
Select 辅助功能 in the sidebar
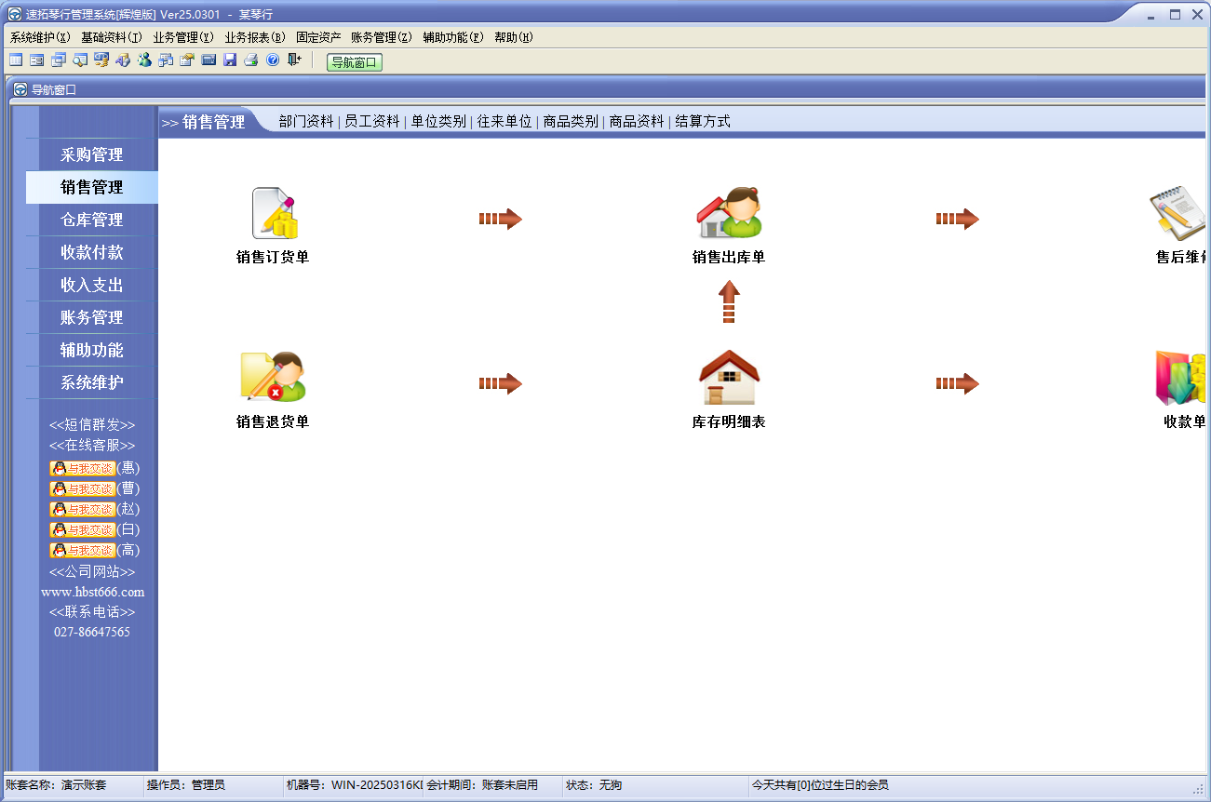click(x=92, y=350)
